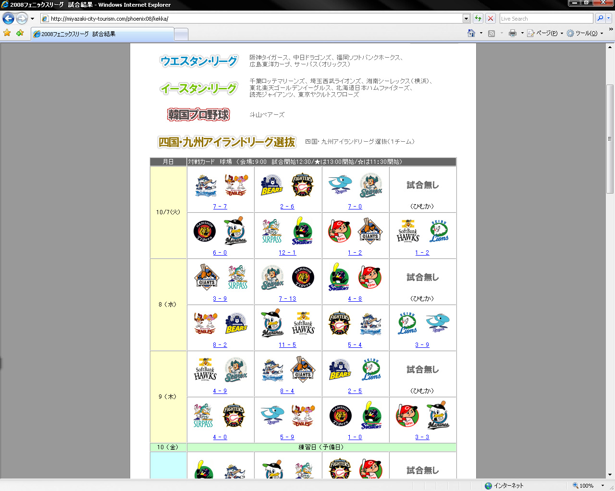This screenshot has height=491, width=615.
Task: Expand the Home button dropdown arrow
Action: (481, 33)
